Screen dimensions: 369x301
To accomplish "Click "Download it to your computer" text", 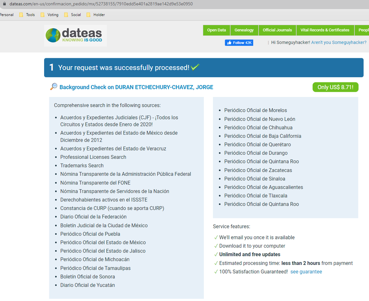I will point(252,246).
